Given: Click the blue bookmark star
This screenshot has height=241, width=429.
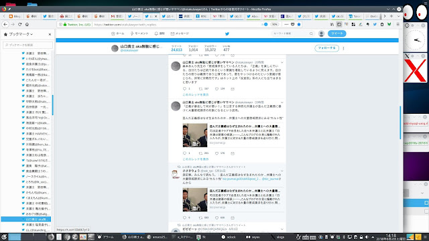Looking at the screenshot, I should (x=299, y=24).
